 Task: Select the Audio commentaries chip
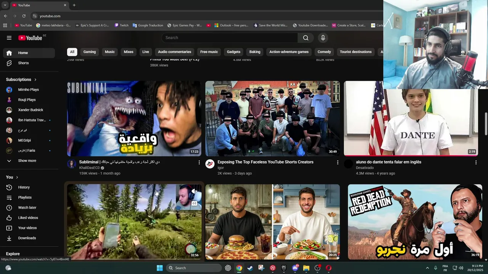coord(175,52)
